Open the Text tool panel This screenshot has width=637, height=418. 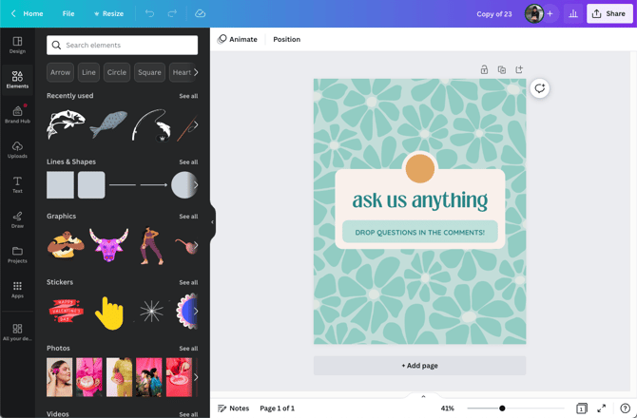tap(17, 184)
